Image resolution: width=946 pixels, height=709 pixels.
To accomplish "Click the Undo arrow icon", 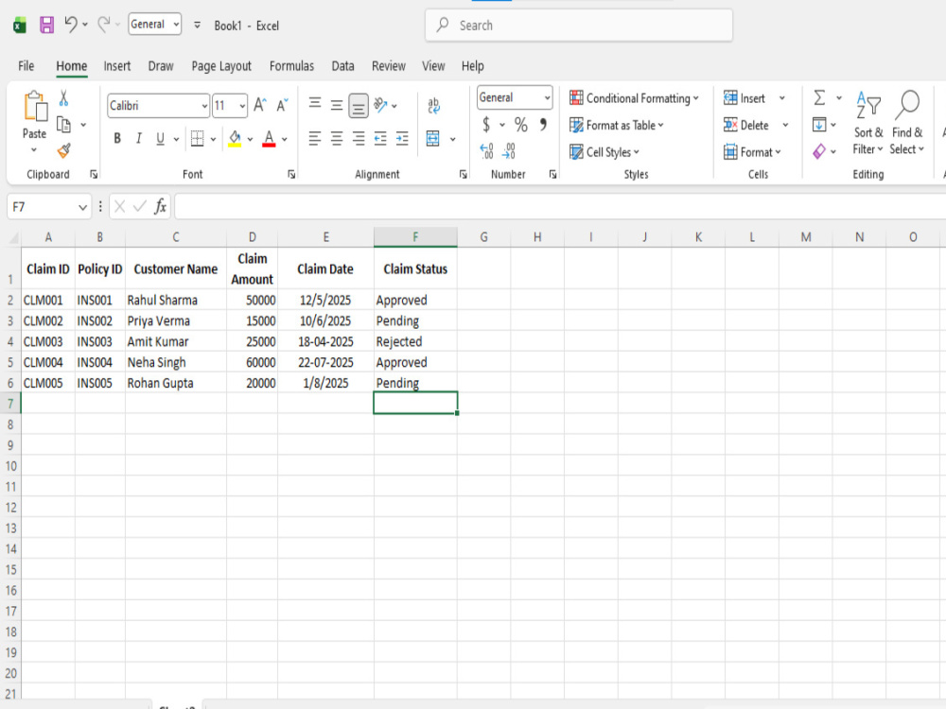I will coord(71,25).
